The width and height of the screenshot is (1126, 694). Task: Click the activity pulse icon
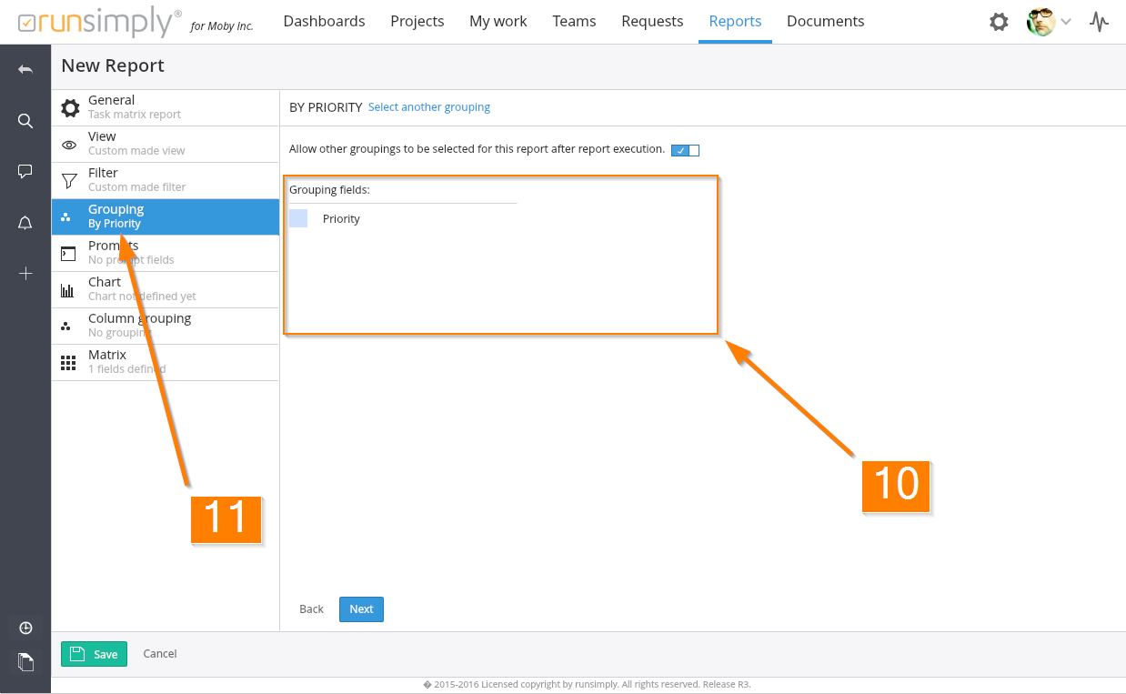(x=1100, y=22)
